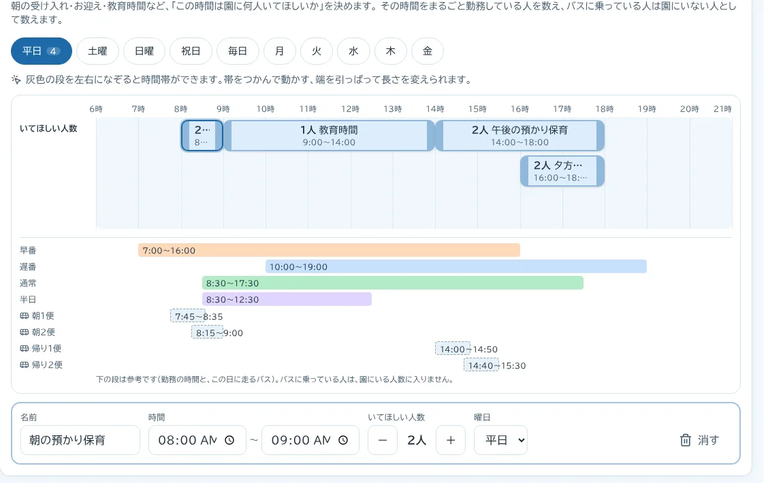Focus the 08:00 AM start time field
768x483 pixels.
197,440
